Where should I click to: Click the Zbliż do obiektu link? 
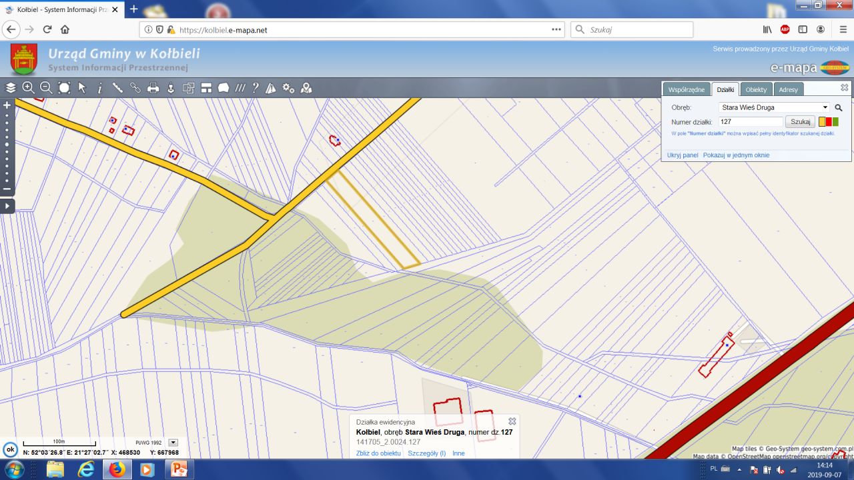[x=378, y=453]
